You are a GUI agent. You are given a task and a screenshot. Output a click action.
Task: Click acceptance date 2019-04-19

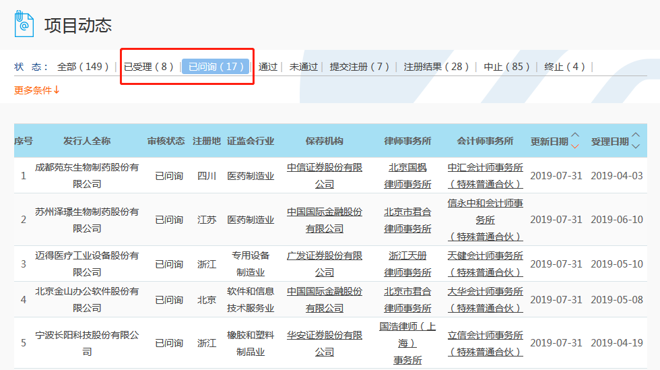tap(617, 343)
